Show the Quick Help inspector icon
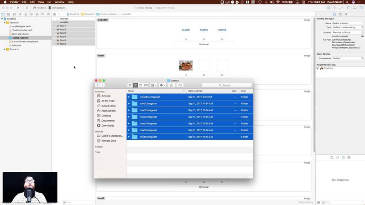The width and height of the screenshot is (365, 205). point(340,14)
